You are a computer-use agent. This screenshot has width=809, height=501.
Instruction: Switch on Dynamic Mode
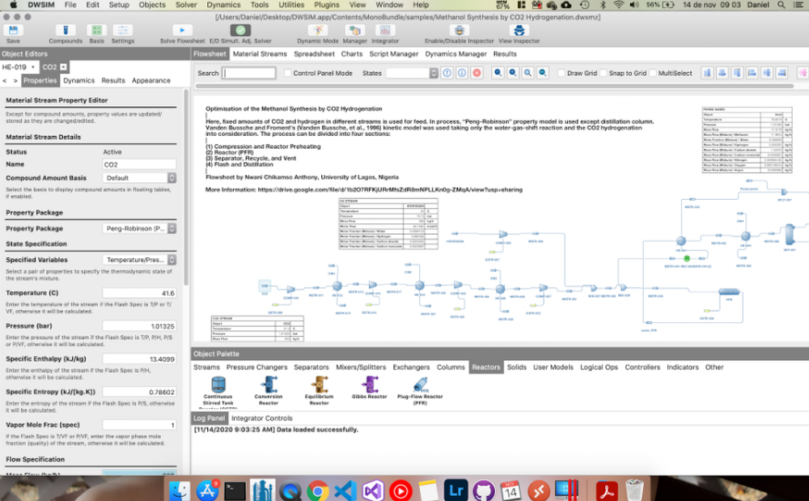pos(318,31)
